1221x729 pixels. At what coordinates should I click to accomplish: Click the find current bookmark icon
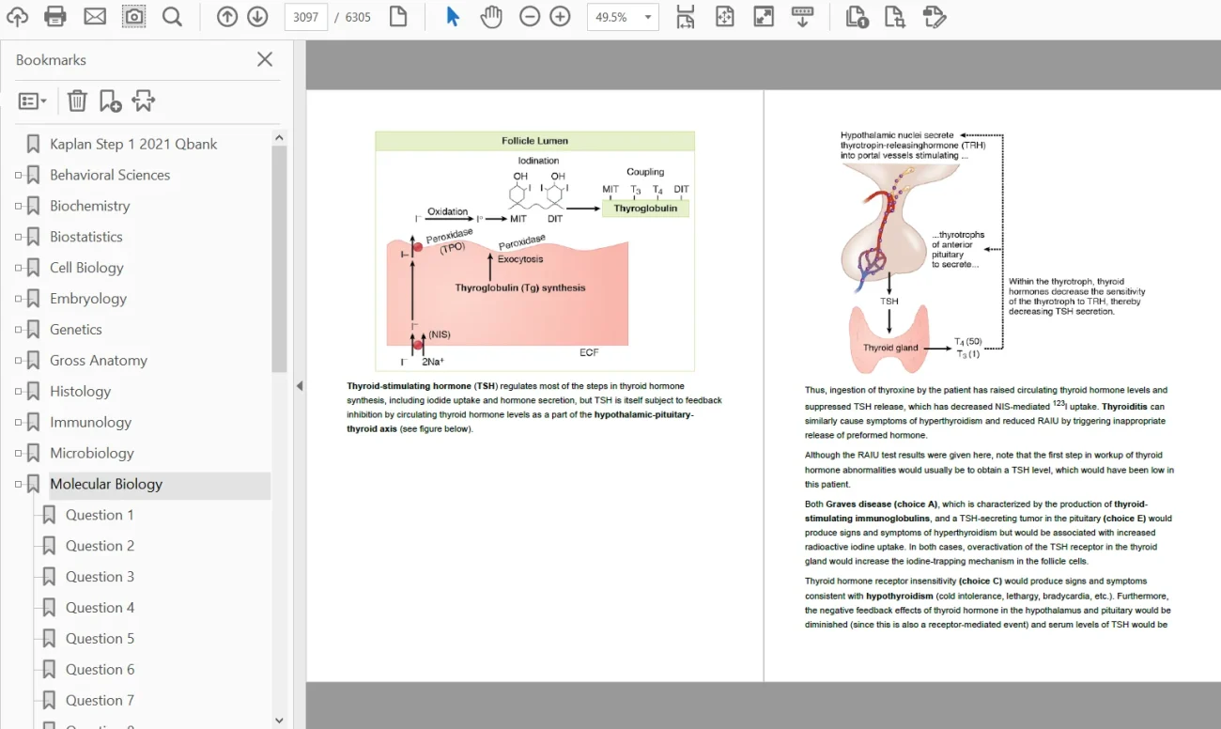pos(144,101)
